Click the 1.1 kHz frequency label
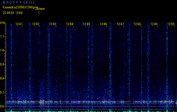Screen dimensions: 177x112 click(2, 36)
